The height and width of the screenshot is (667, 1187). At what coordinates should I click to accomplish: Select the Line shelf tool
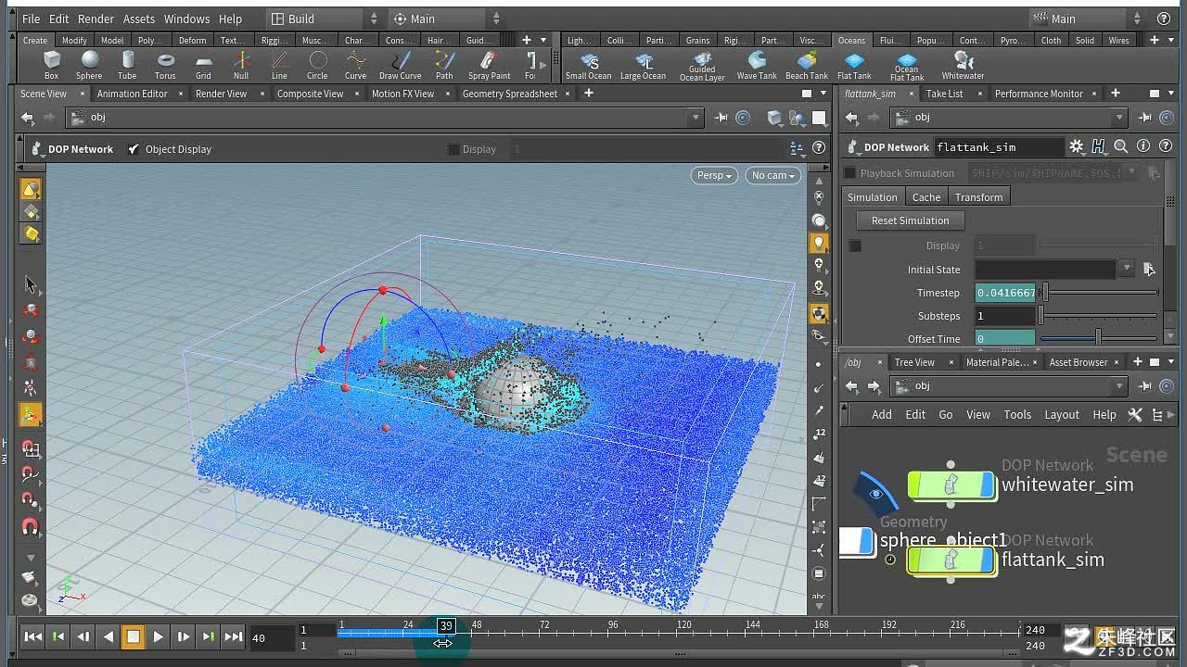[x=279, y=65]
